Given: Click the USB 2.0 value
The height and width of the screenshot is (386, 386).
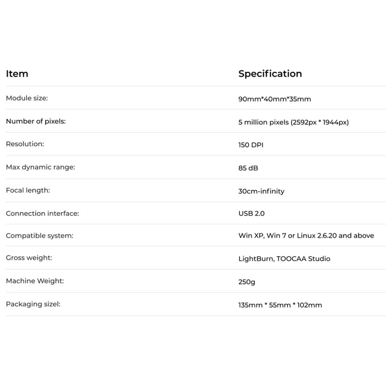Looking at the screenshot, I should pyautogui.click(x=251, y=213).
